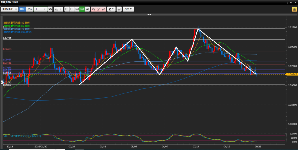Click the yellow crosshair icon at top right

(294, 9)
